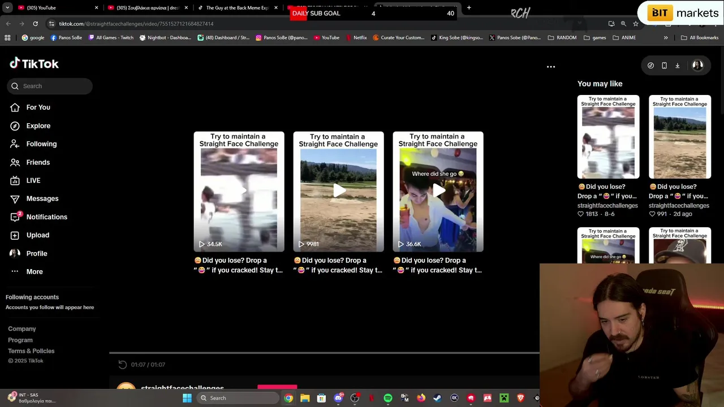This screenshot has width=724, height=407.
Task: Click the Get Coins icon at top right
Action: pos(650,66)
